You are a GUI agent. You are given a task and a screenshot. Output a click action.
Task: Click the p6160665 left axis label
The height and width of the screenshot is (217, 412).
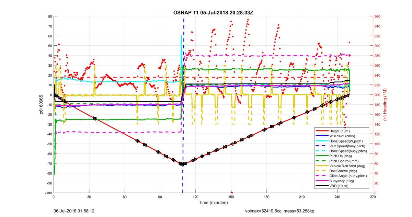(x=41, y=104)
